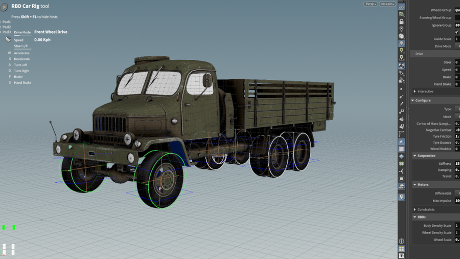Click the Steer value field
This screenshot has height=259, width=460.
[x=457, y=62]
